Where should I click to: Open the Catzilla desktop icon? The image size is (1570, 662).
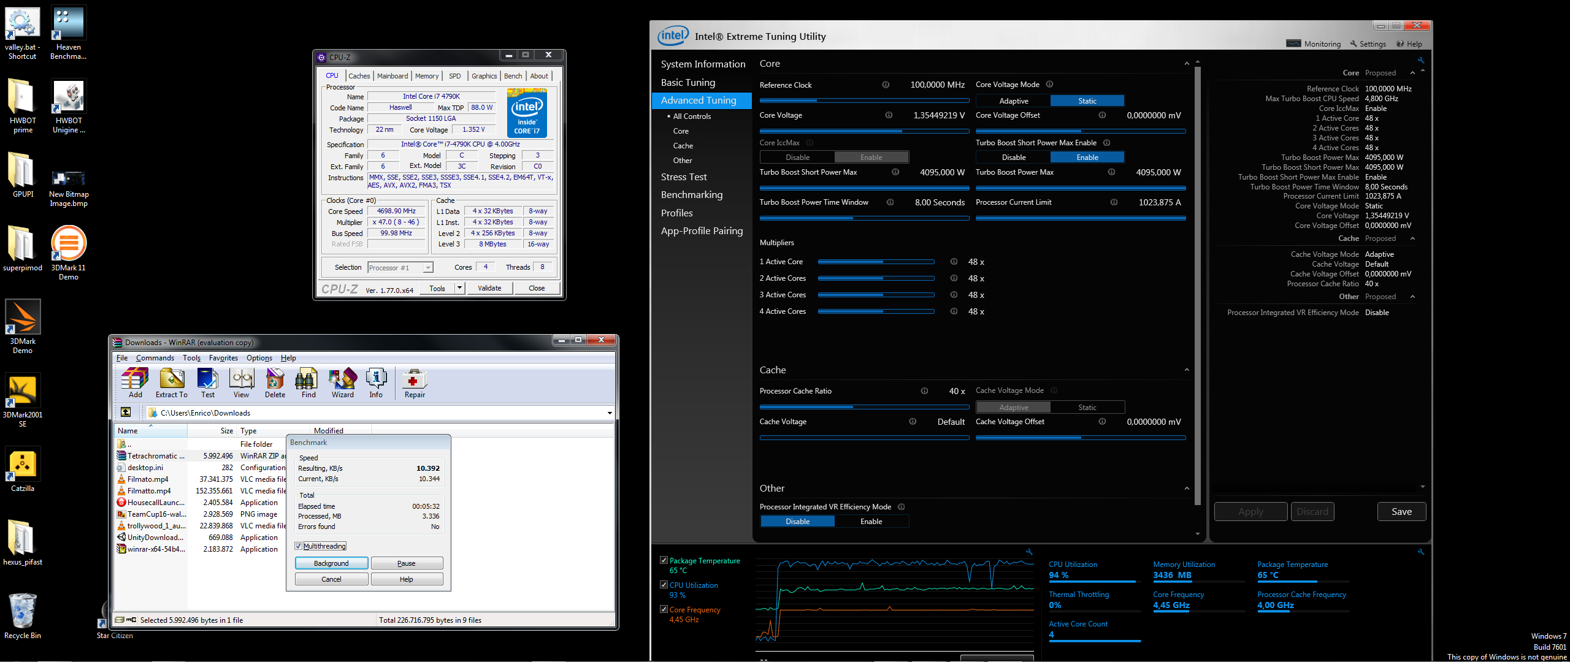click(23, 470)
